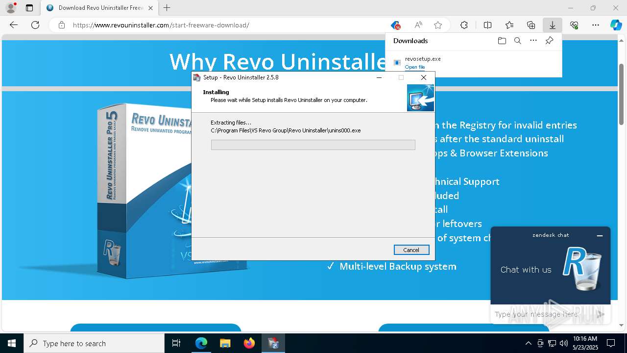
Task: Type a message in chat field
Action: click(544, 314)
